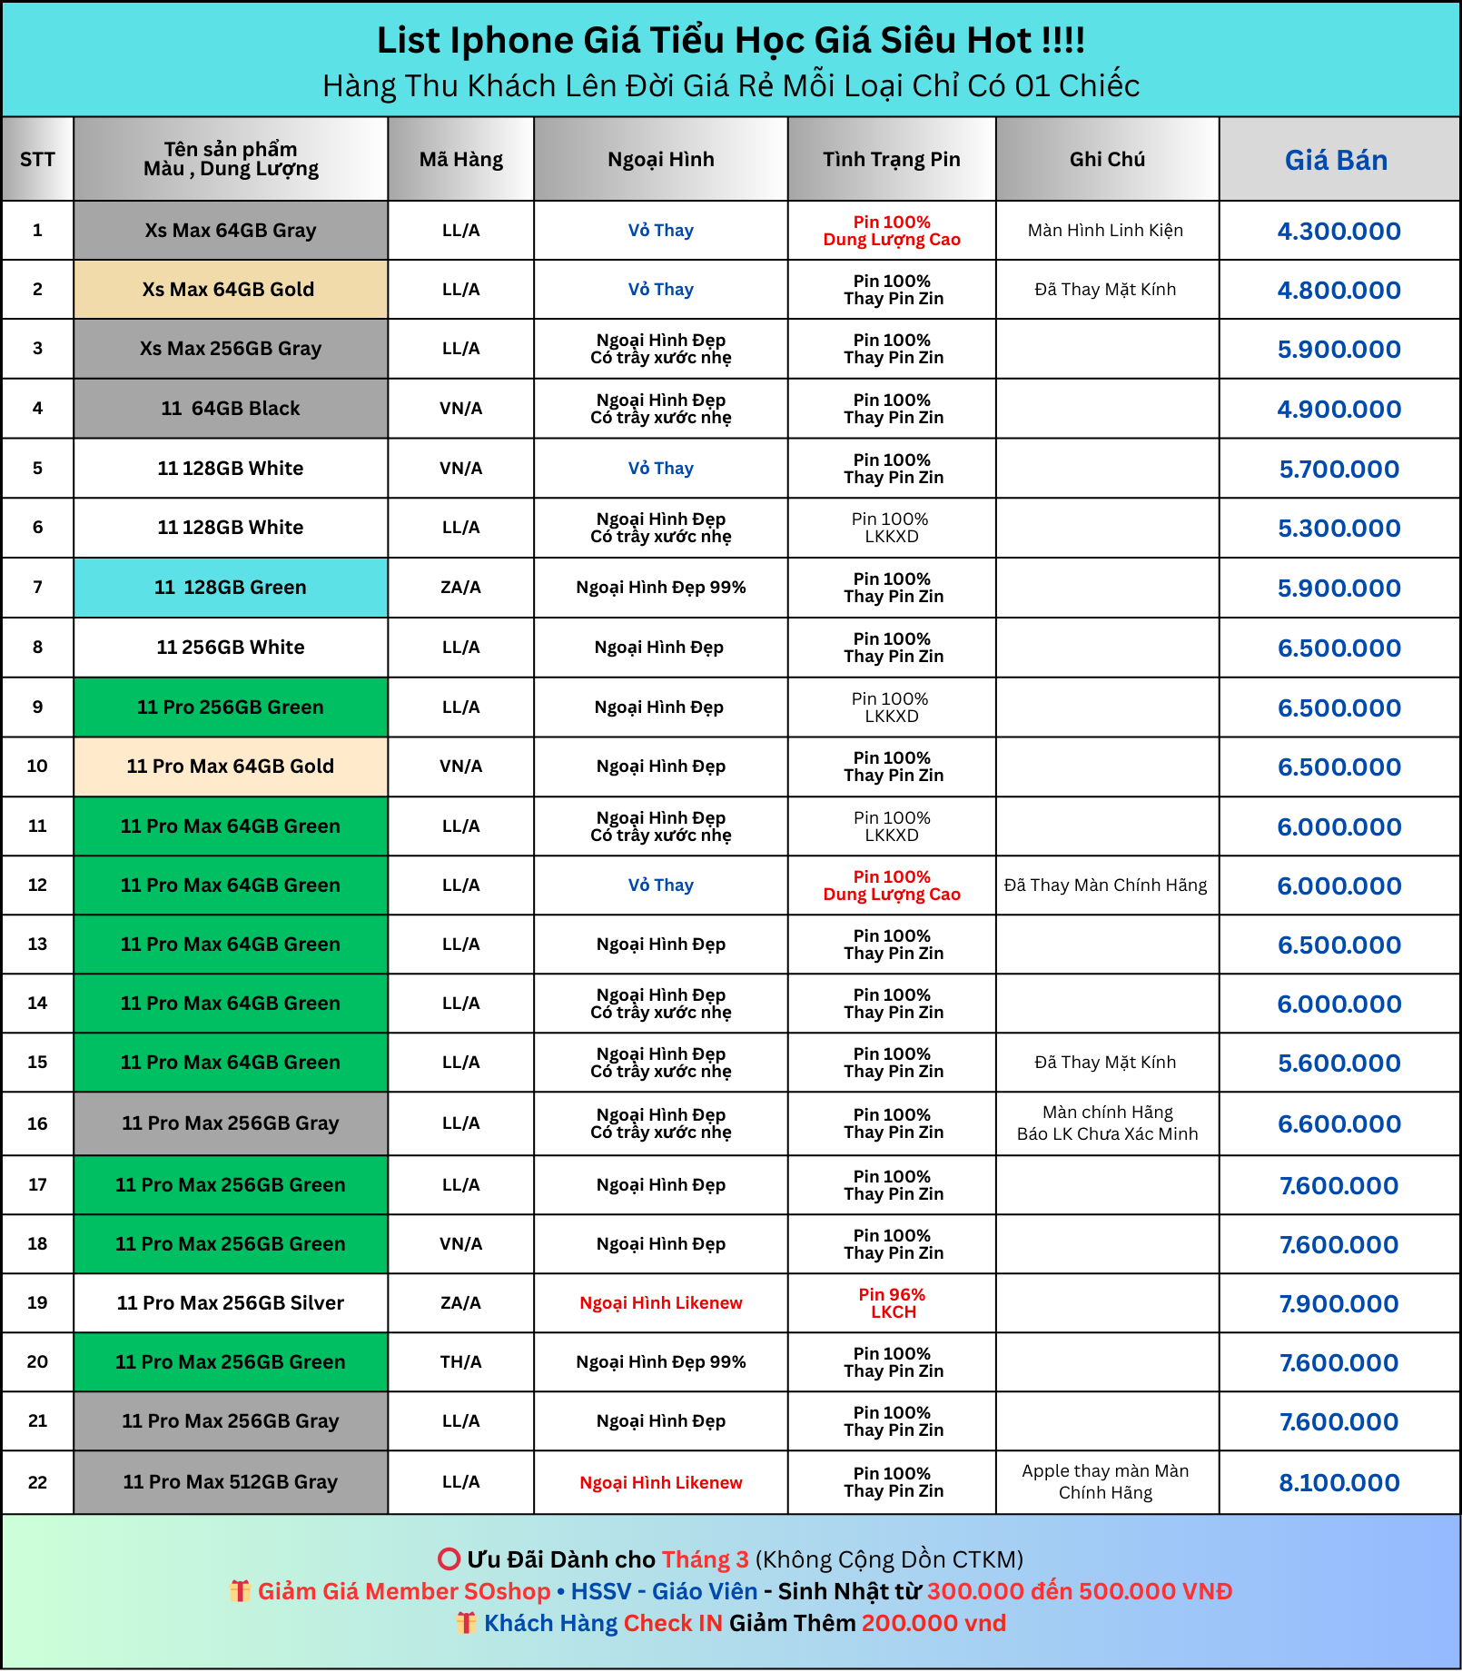Select the "Ghi Chú" column header
This screenshot has width=1462, height=1672.
click(x=1107, y=159)
